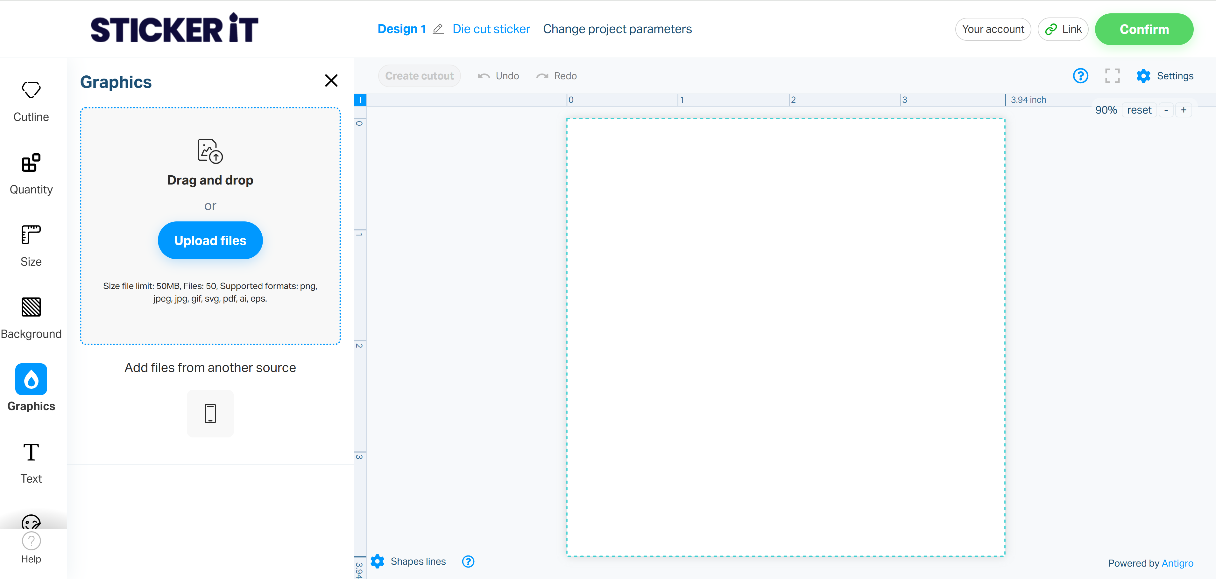
Task: Open the Help button in sidebar
Action: point(31,548)
